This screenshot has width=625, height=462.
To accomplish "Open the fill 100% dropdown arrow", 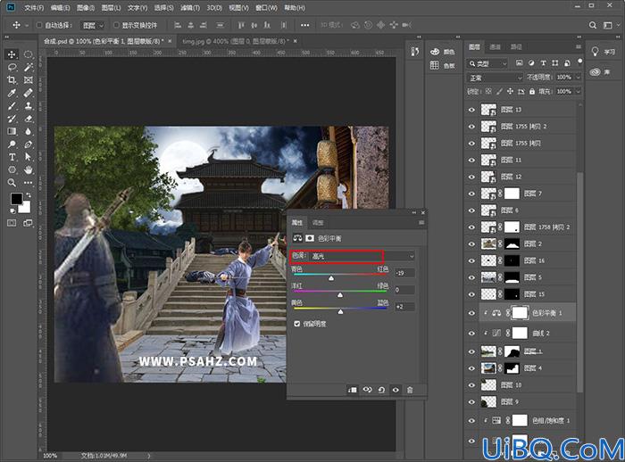I will tap(578, 92).
